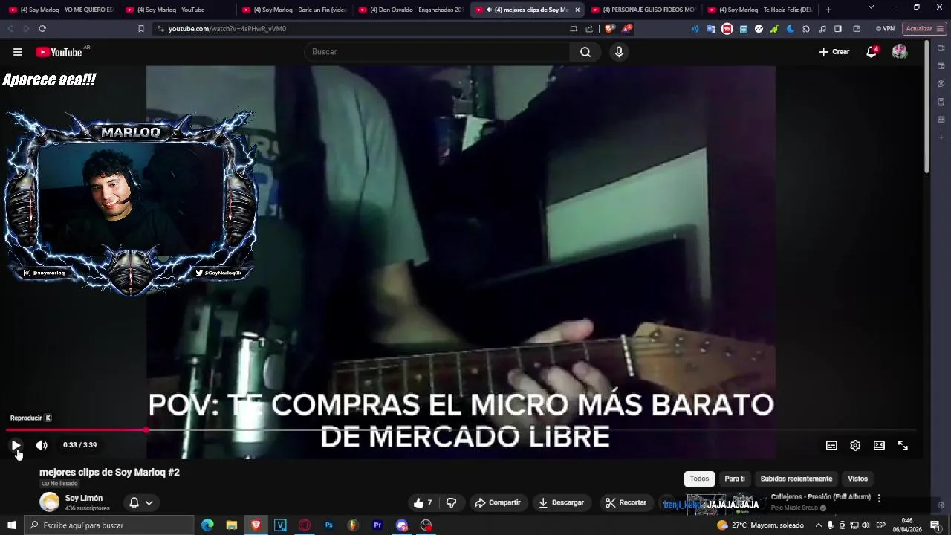951x535 pixels.
Task: Open the player settings gear
Action: 855,445
